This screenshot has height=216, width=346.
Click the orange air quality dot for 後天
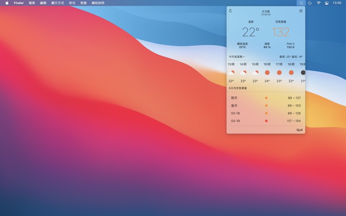[x=266, y=105]
